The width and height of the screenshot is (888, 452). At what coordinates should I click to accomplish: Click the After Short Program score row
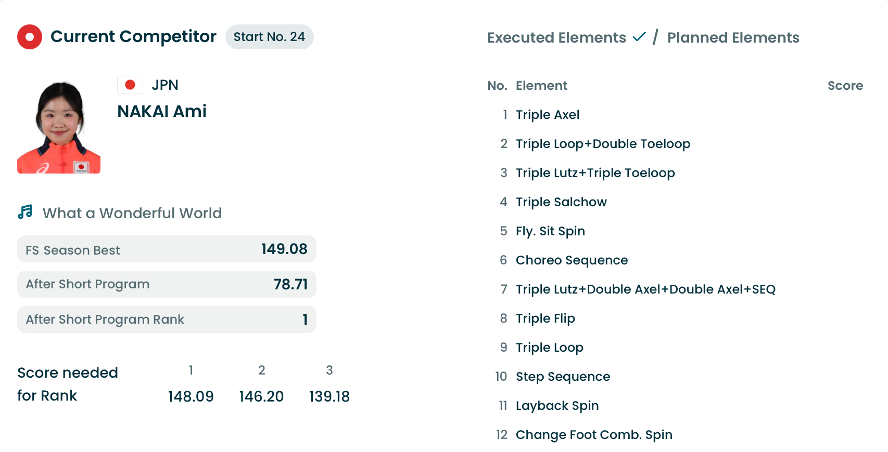(x=167, y=284)
